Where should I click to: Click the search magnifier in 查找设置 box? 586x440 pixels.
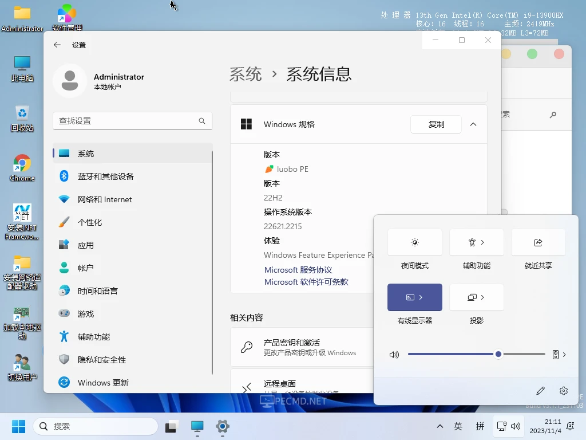click(x=202, y=121)
